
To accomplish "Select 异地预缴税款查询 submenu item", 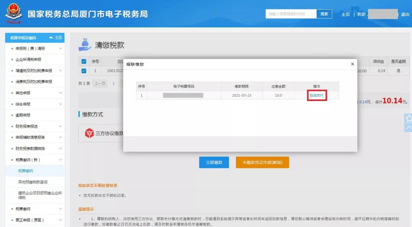I will 33,182.
